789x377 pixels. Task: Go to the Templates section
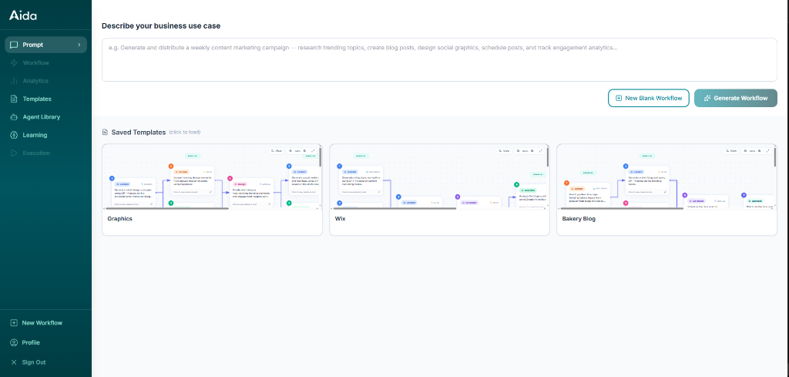[45, 99]
